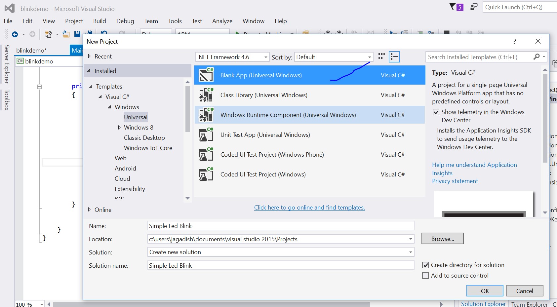Click the Visual Studio logo icon

coord(10,8)
